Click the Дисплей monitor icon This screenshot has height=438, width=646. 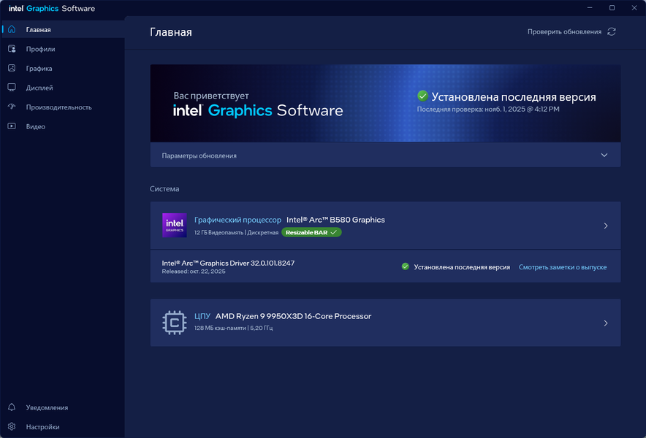(12, 88)
